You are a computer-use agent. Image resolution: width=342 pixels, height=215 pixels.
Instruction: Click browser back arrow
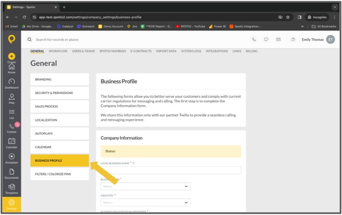pos(8,17)
